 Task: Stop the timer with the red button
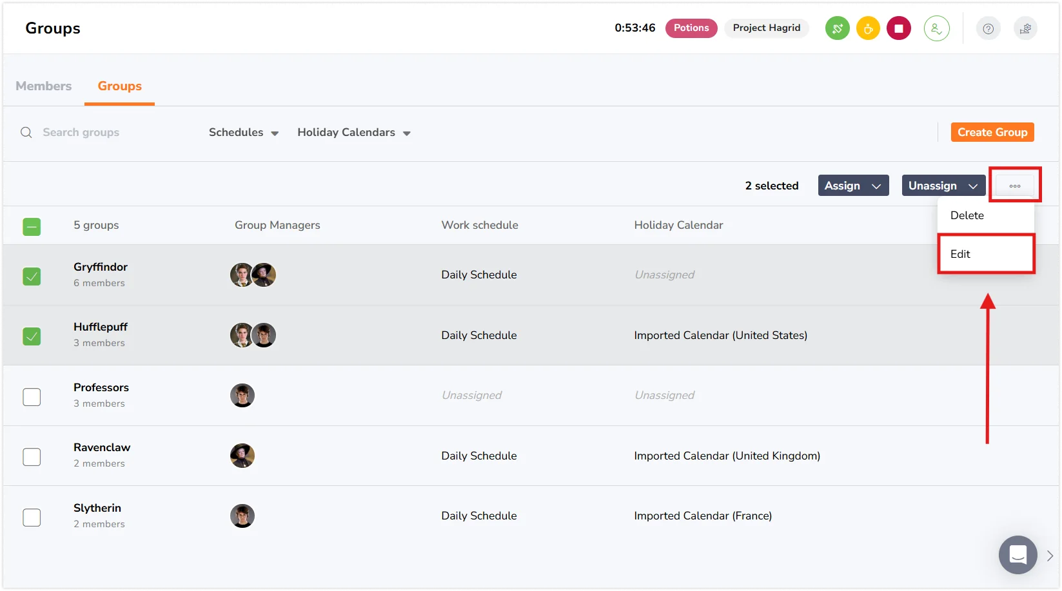898,28
